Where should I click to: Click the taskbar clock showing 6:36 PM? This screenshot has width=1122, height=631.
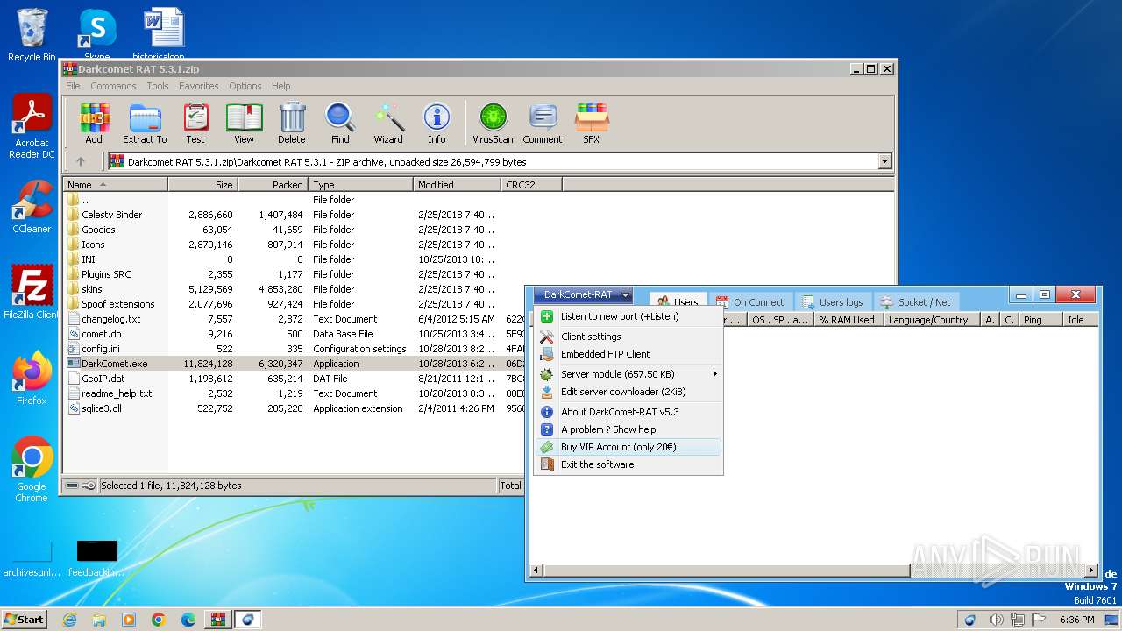[x=1076, y=620]
